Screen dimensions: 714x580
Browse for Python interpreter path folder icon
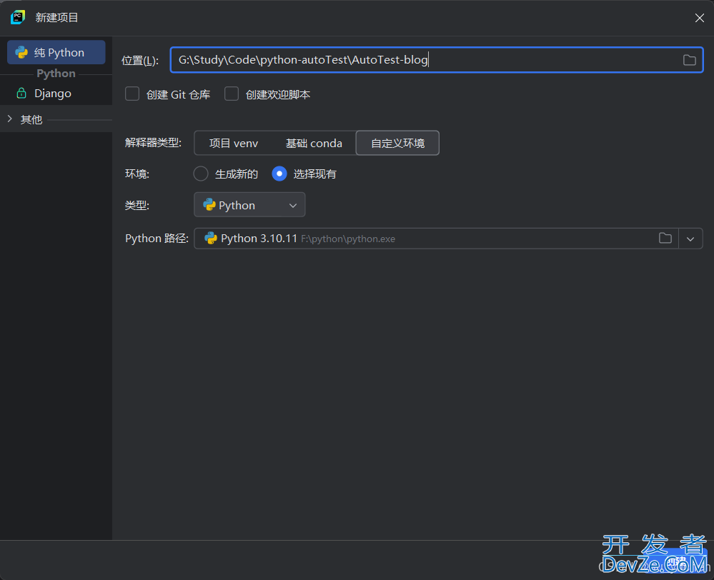click(x=665, y=238)
